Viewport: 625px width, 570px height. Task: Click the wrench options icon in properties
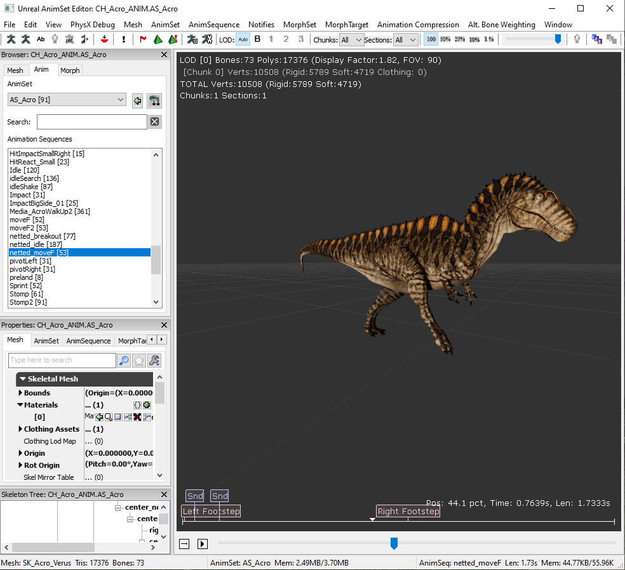[154, 361]
